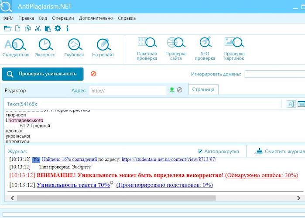The width and height of the screenshot is (305, 218).
Task: Click the journal scroll left arrow
Action: 12,198
